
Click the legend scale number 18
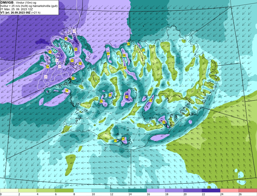(167, 194)
